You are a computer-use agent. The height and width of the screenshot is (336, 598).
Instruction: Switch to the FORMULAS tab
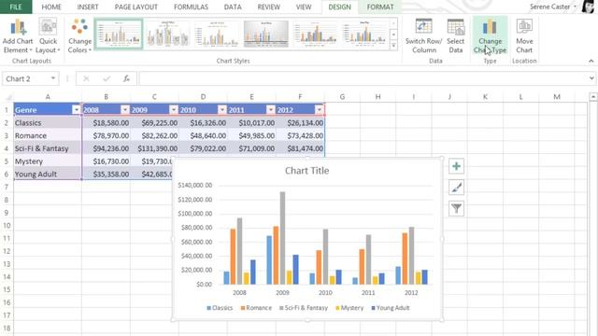[x=191, y=7]
